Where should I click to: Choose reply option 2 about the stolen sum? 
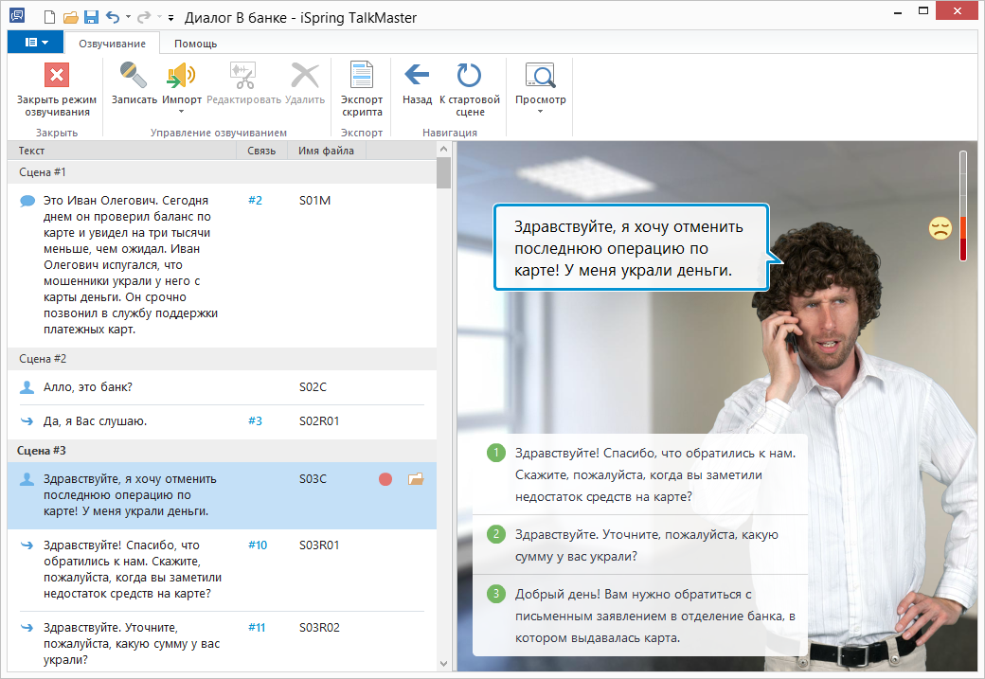click(x=640, y=545)
